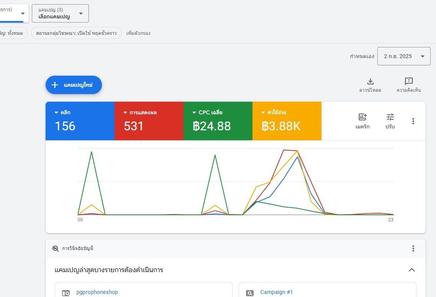Open the impressions (การแสดงผล) metric dropdown
This screenshot has height=297, width=436.
(x=140, y=113)
